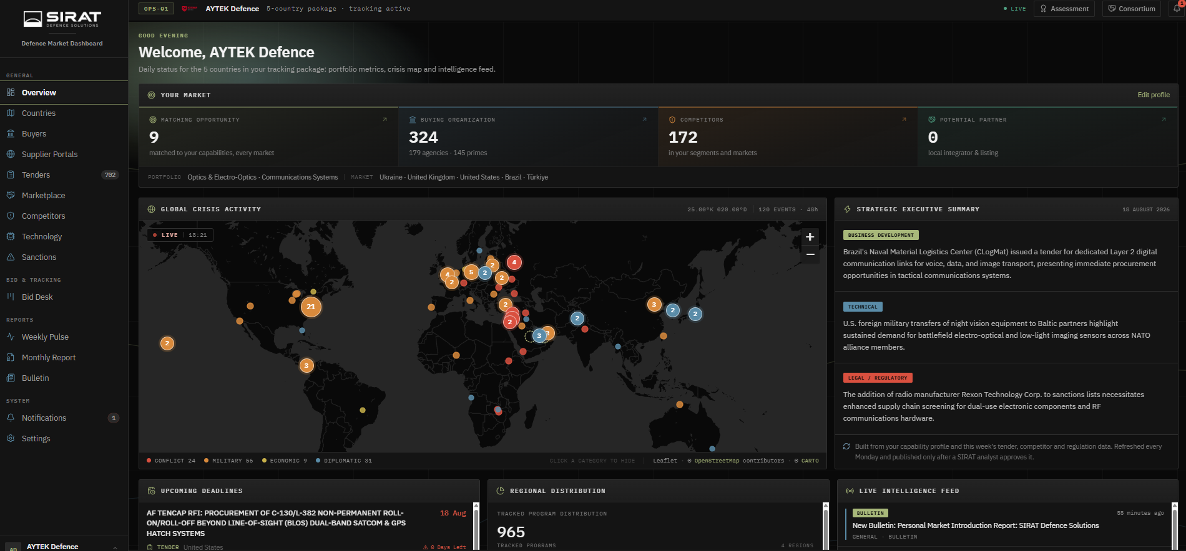Open the Overview sidebar item

[64, 92]
